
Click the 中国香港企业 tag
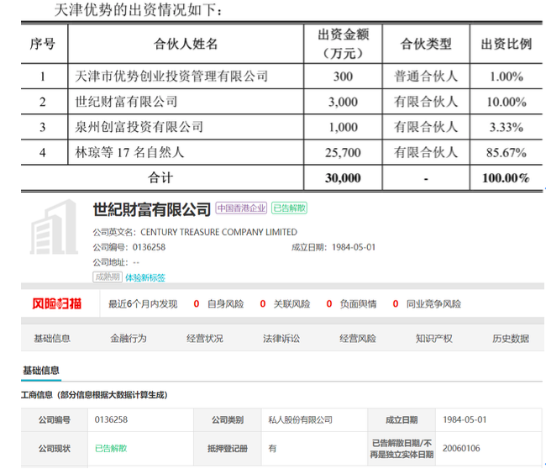point(241,208)
